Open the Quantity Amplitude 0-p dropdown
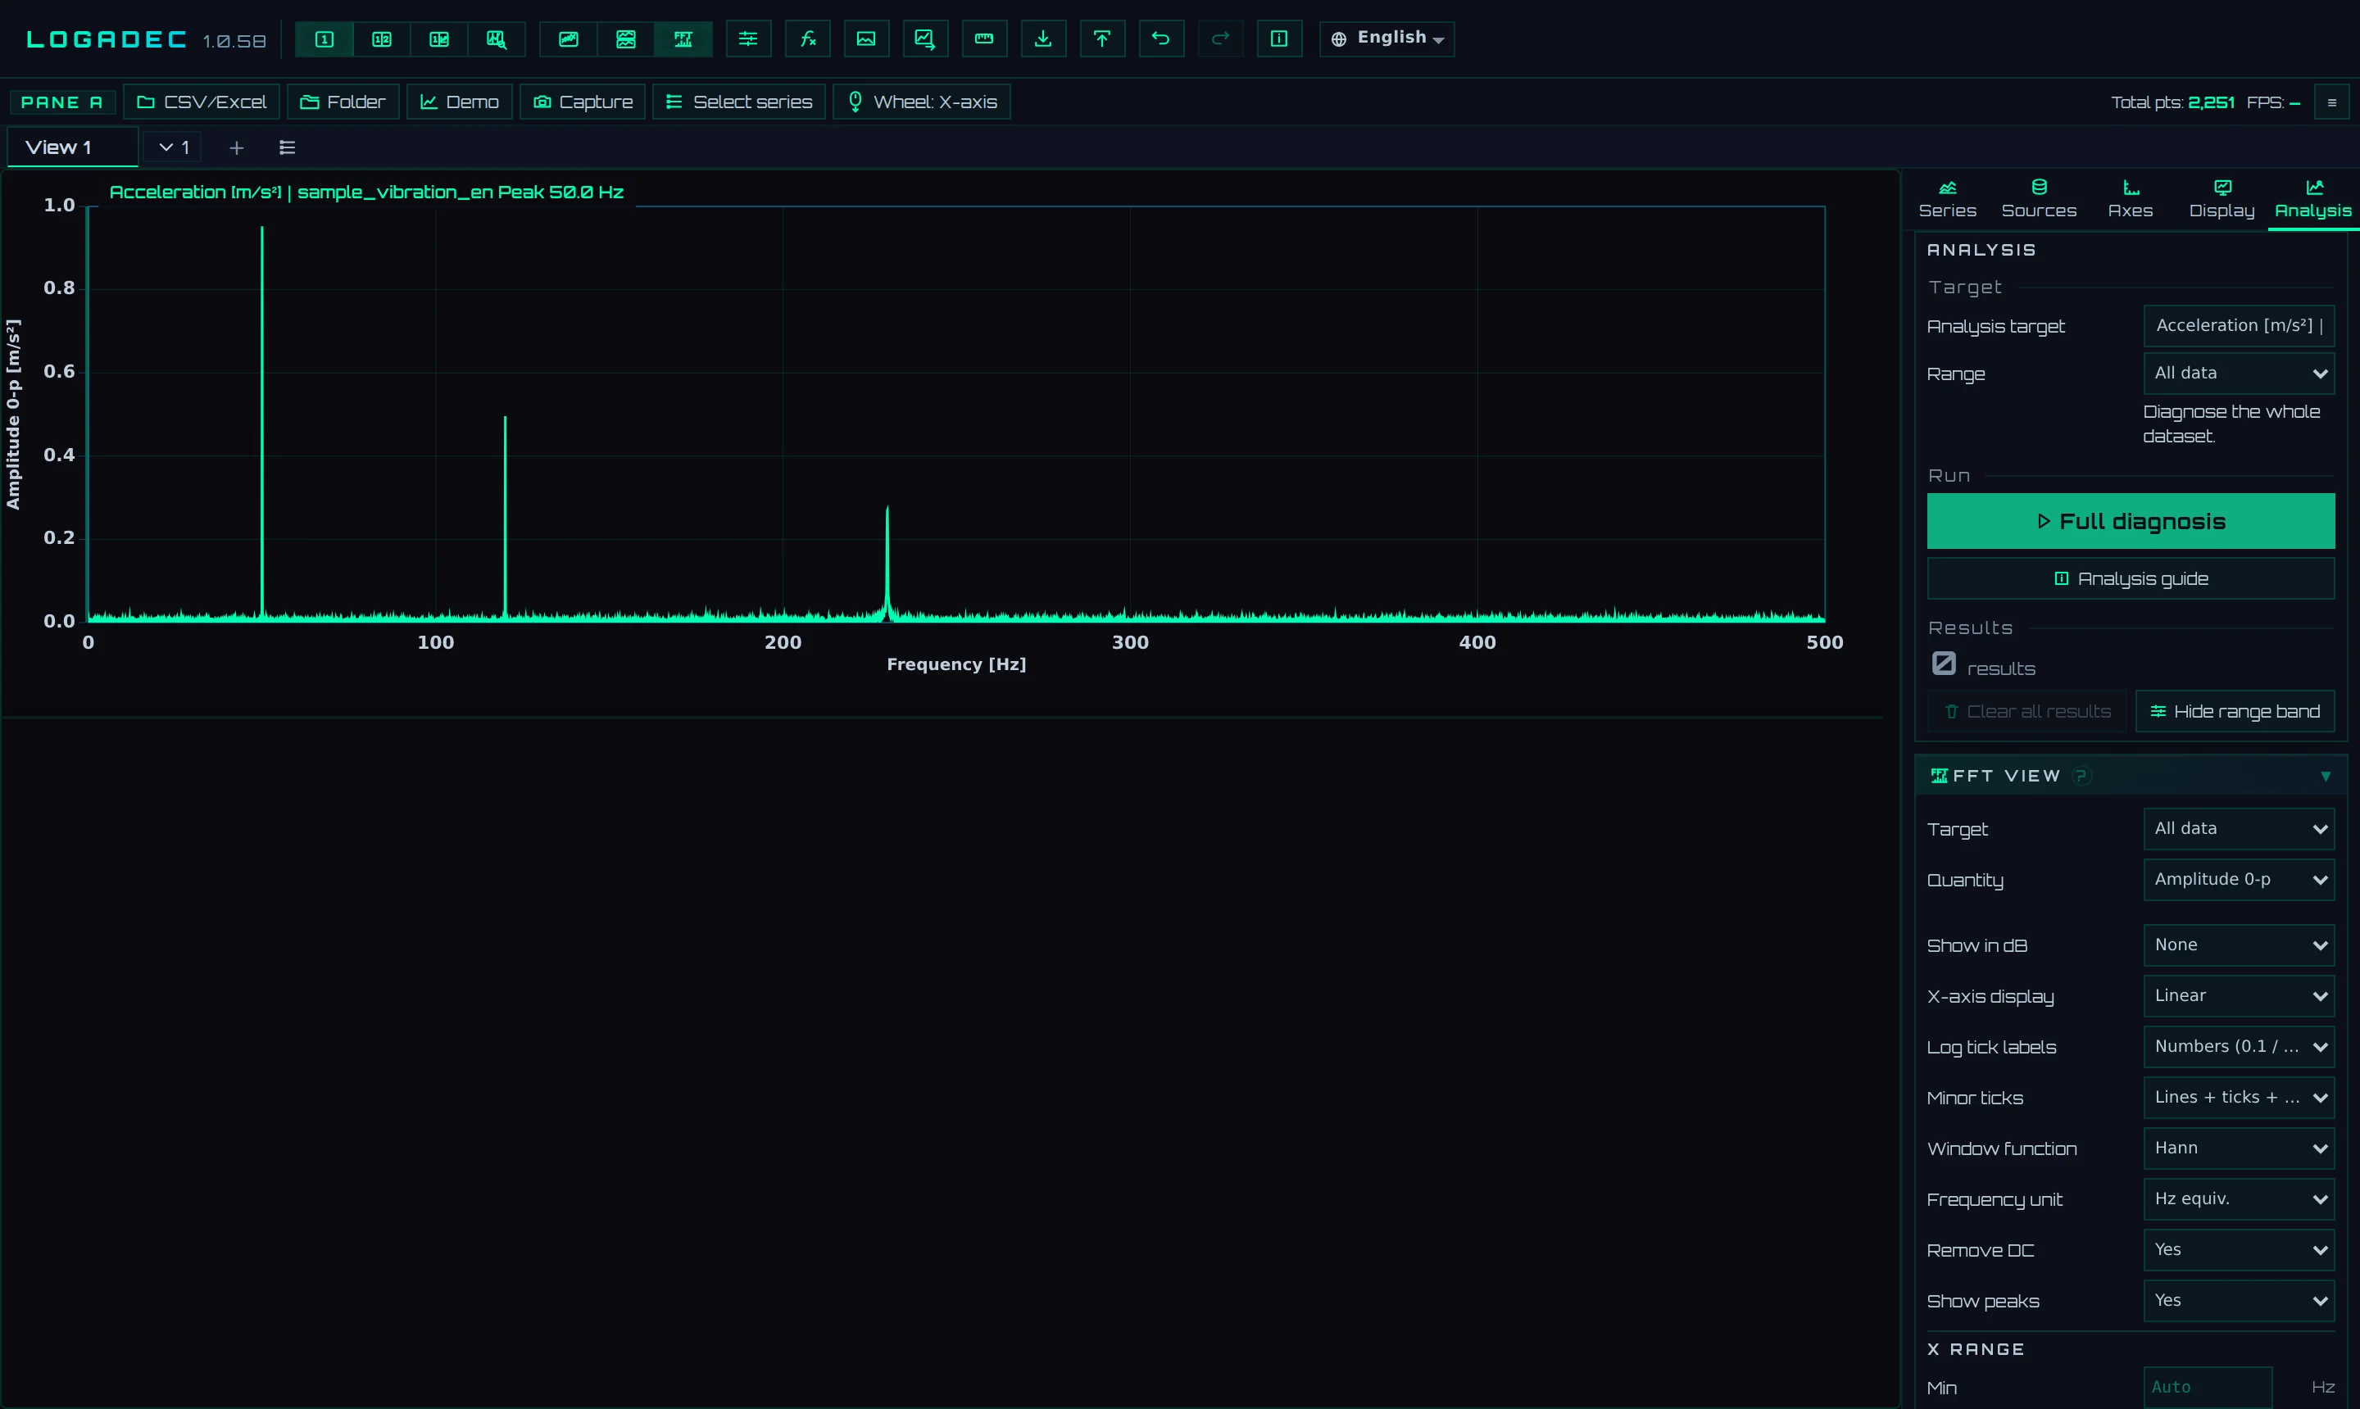2360x1409 pixels. tap(2239, 879)
